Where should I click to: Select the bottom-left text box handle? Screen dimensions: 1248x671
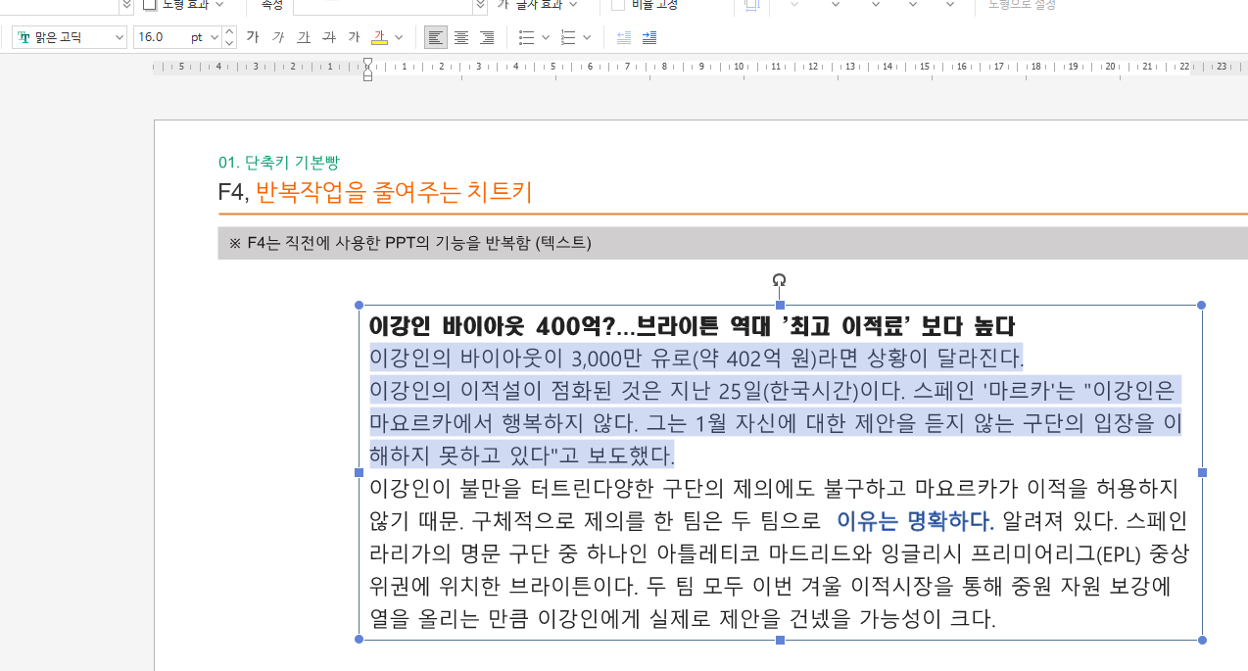[359, 640]
